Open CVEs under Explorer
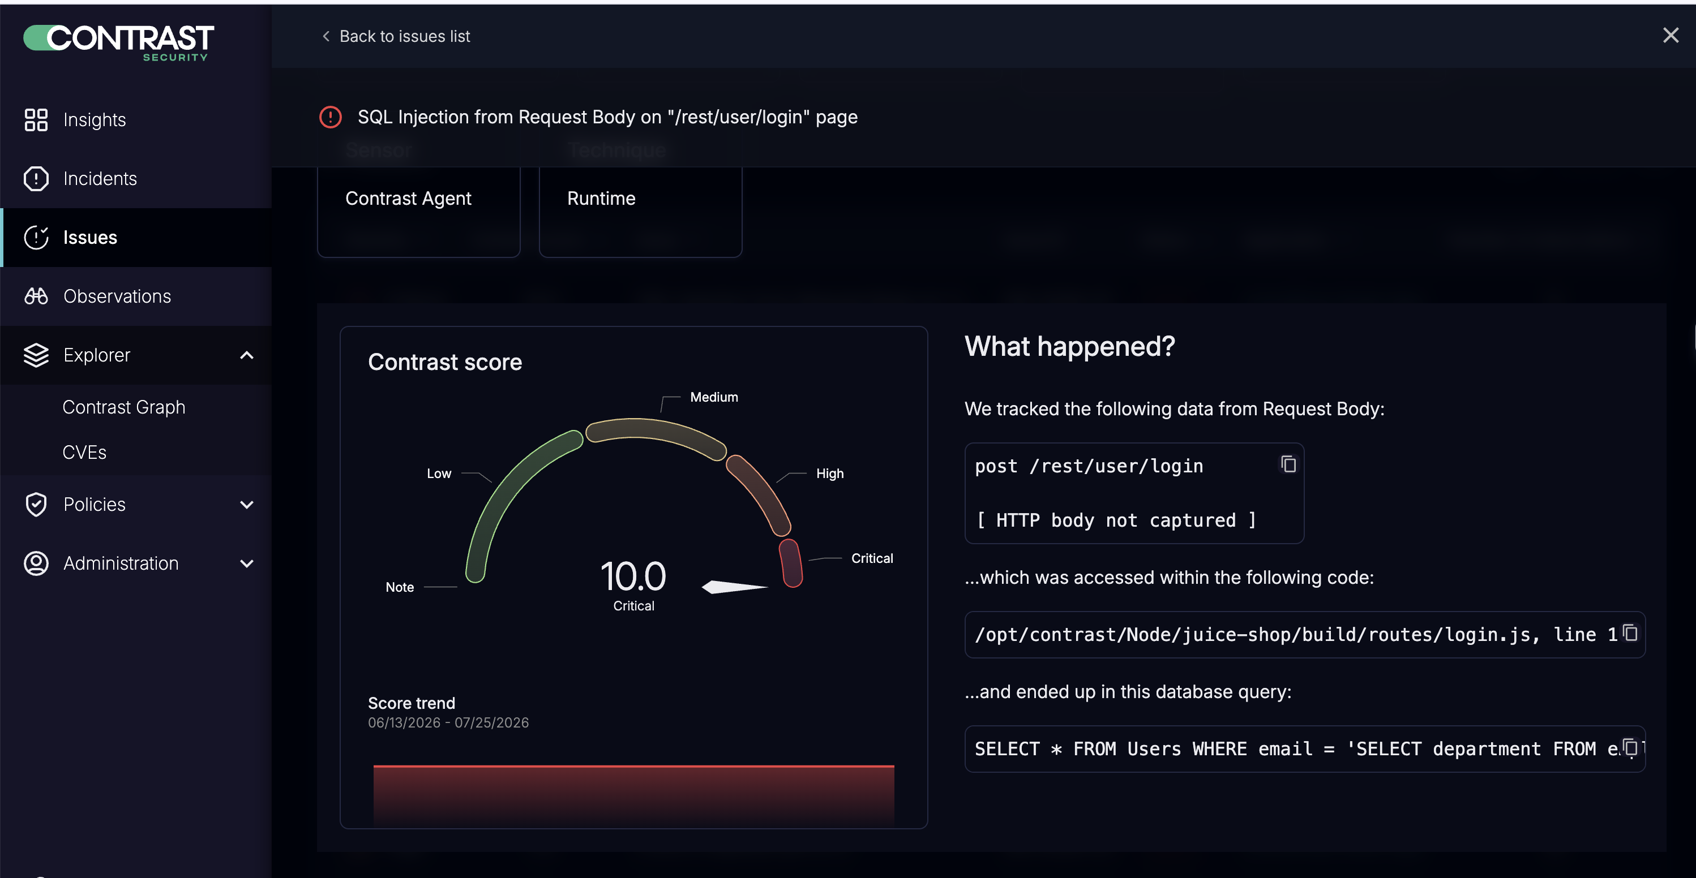Viewport: 1696px width, 878px height. [x=84, y=453]
